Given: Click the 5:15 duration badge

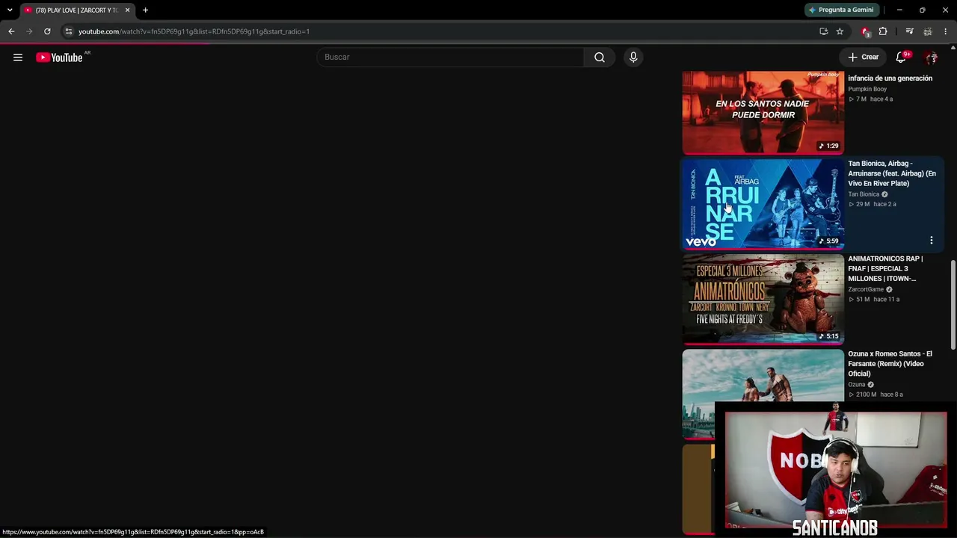Looking at the screenshot, I should [828, 336].
